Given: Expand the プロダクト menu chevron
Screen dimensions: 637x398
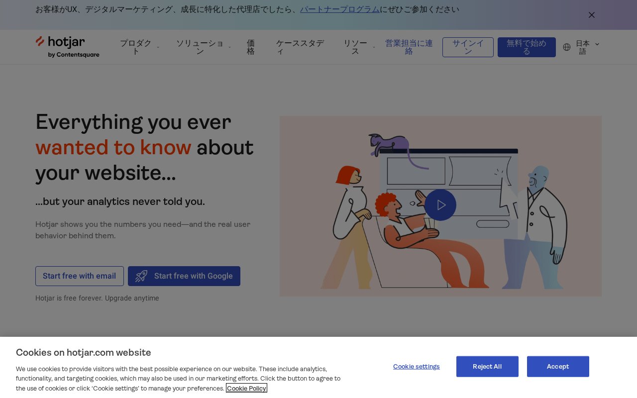Looking at the screenshot, I should coord(158,47).
